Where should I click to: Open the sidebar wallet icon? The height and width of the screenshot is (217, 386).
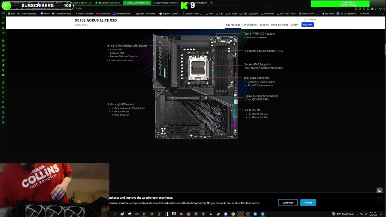pyautogui.click(x=3, y=92)
